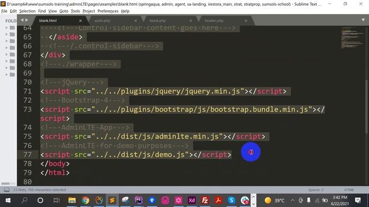Close the aside.php tab
369x207 pixels.
tap(135, 21)
